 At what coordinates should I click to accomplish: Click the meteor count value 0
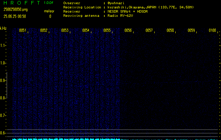tap(50, 16)
